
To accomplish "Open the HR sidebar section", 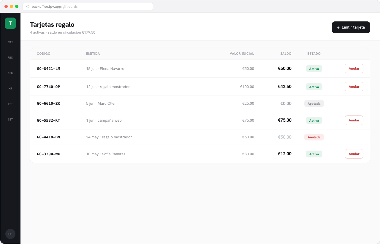I will click(x=10, y=89).
